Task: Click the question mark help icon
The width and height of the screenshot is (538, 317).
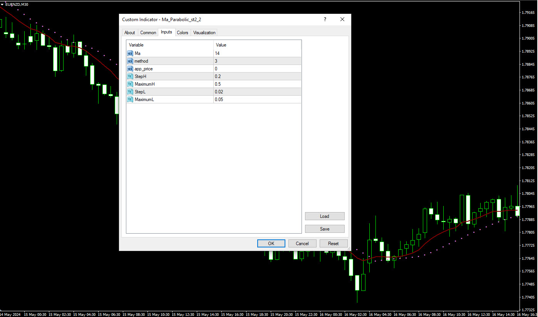Action: coord(325,20)
